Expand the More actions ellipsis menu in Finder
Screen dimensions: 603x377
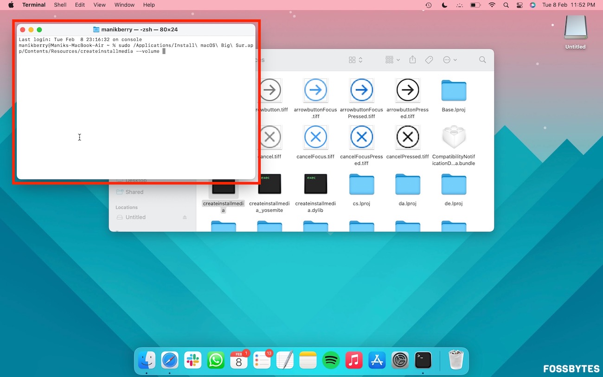click(449, 59)
